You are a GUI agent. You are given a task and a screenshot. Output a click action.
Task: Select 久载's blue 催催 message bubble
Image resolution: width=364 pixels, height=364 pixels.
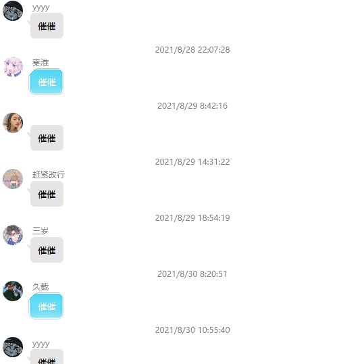(46, 306)
